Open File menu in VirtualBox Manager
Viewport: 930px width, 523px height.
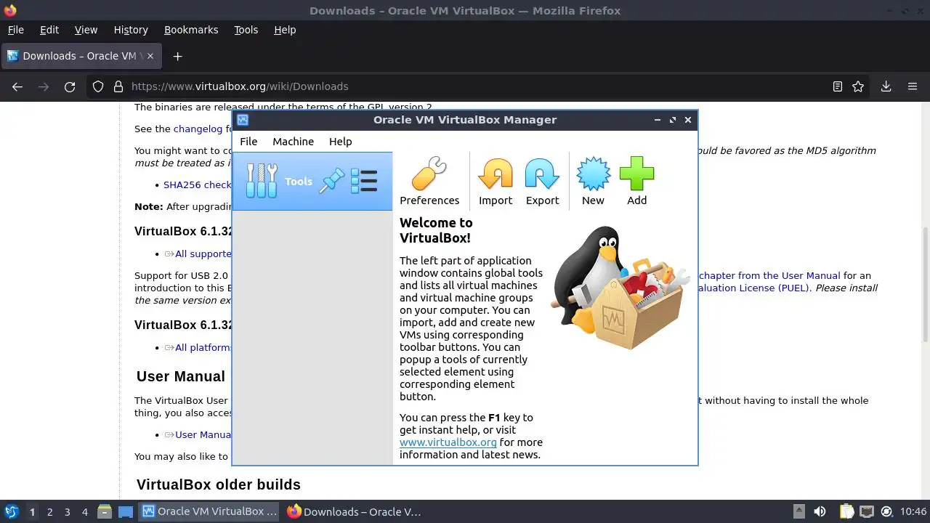248,142
